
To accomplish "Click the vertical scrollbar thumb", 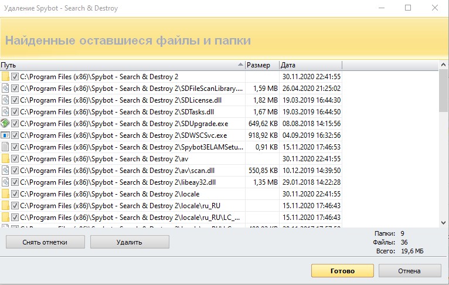I will tap(443, 90).
